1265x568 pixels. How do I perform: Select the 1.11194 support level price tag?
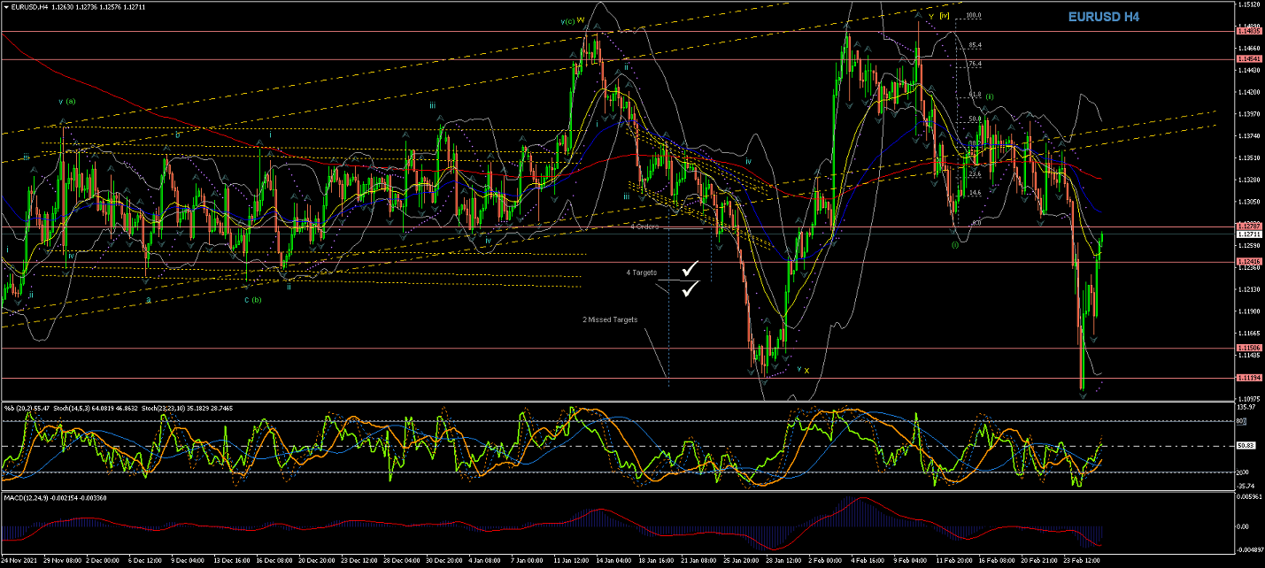(x=1248, y=378)
